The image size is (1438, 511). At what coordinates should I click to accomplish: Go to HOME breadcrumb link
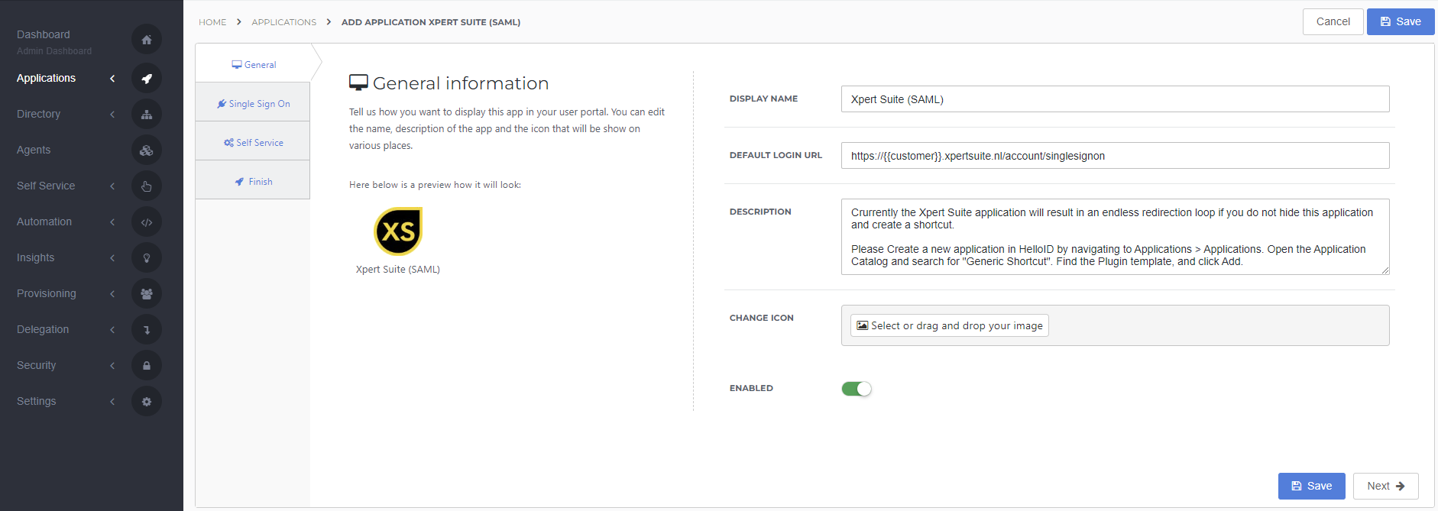click(x=212, y=22)
